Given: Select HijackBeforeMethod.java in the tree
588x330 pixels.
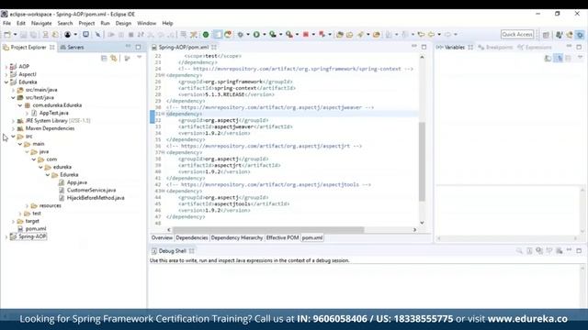Looking at the screenshot, I should pos(92,198).
